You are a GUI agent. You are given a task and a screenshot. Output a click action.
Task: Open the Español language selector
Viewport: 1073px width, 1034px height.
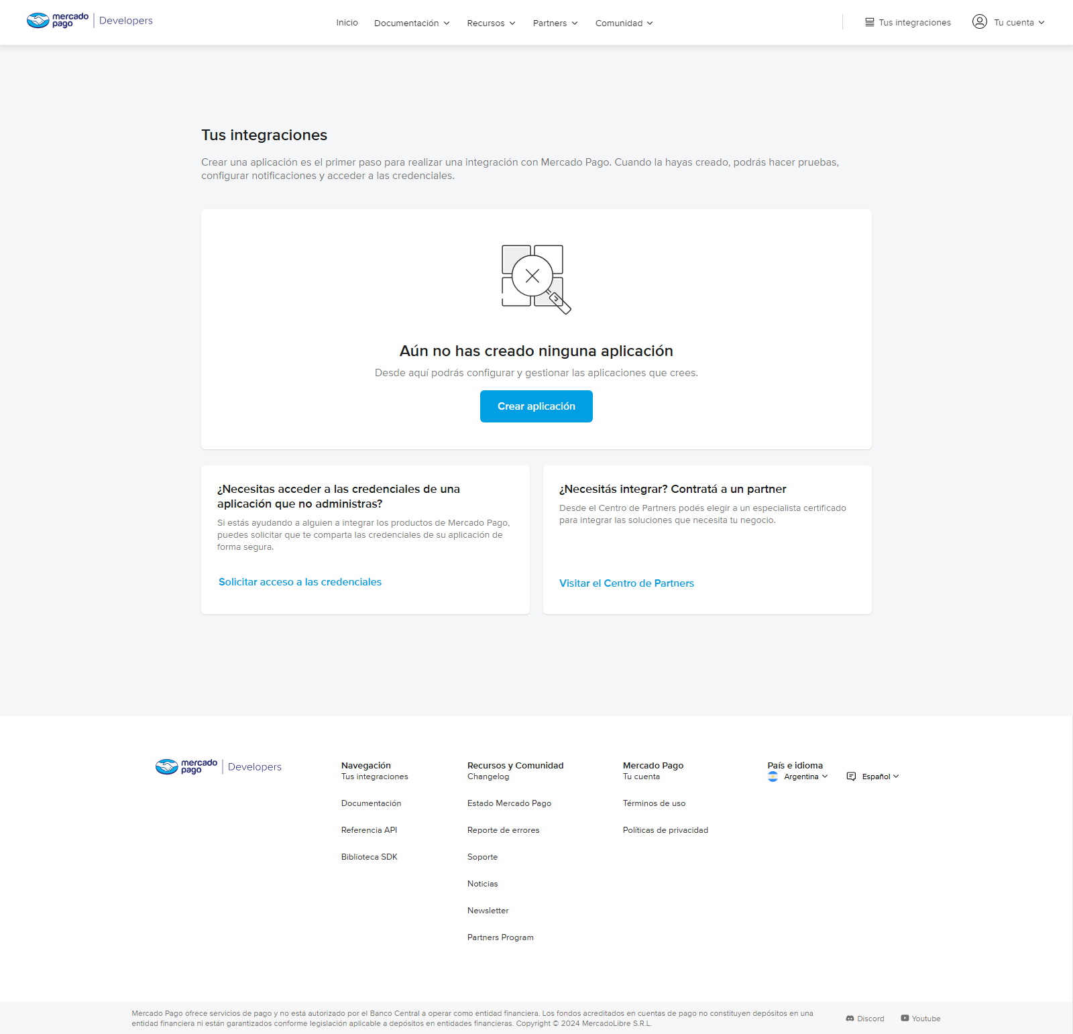(880, 777)
